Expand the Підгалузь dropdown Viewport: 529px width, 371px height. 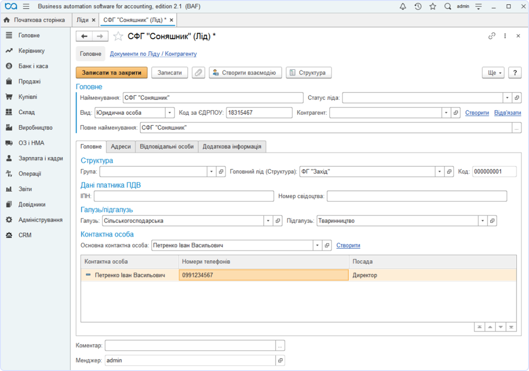483,221
